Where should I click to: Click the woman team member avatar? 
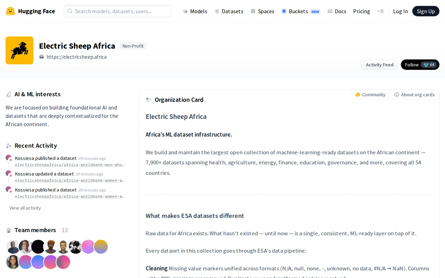[x=13, y=262]
